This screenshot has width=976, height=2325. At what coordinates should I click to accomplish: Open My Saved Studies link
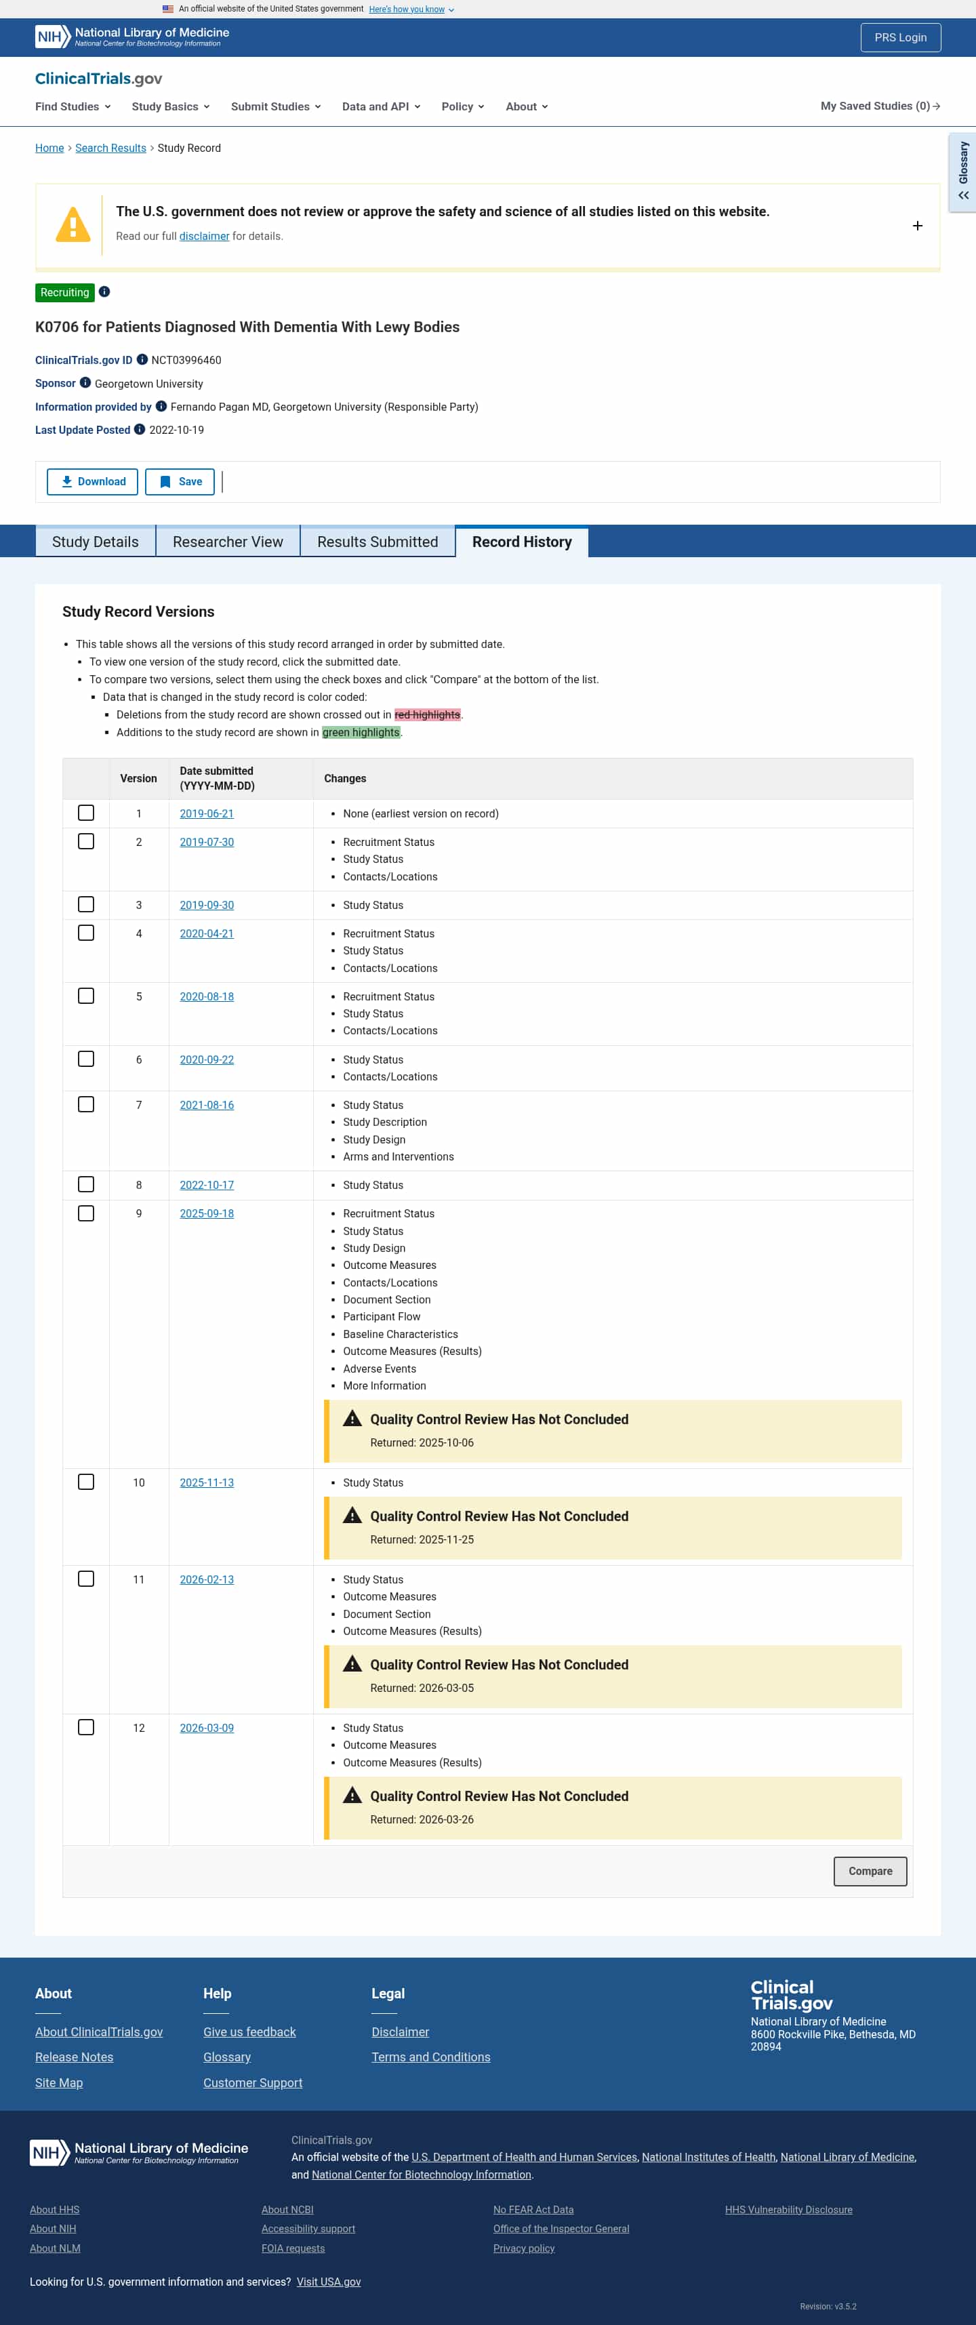point(880,106)
